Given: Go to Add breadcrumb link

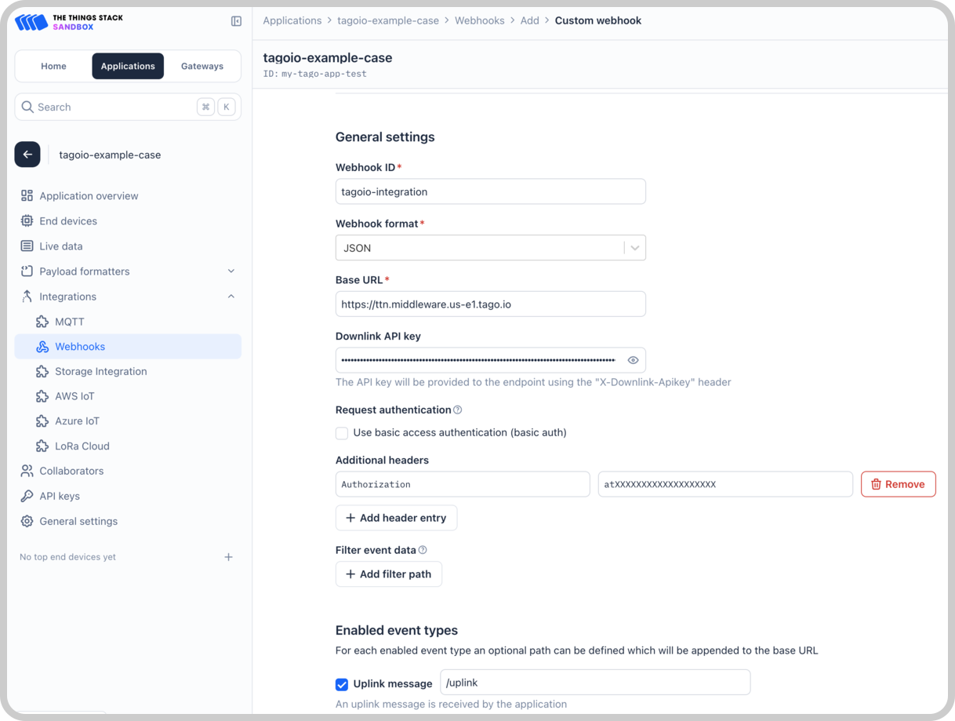Looking at the screenshot, I should click(x=530, y=20).
